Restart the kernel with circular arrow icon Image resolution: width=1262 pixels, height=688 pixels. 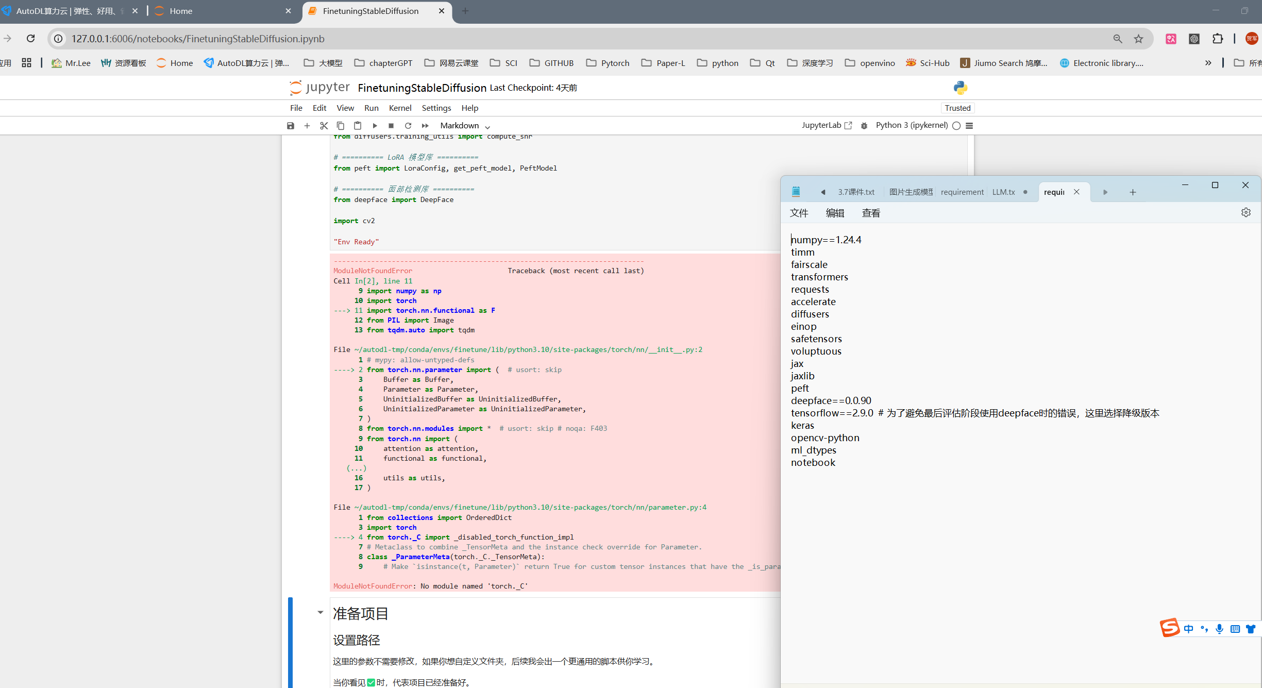(x=408, y=126)
